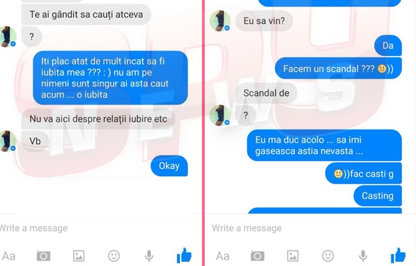Tap the Aa text button in right chat
The width and height of the screenshot is (416, 266).
coord(223,256)
